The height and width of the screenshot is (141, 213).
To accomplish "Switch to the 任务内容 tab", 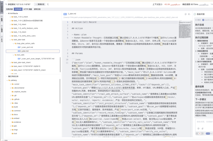I will pyautogui.click(x=9, y=9).
